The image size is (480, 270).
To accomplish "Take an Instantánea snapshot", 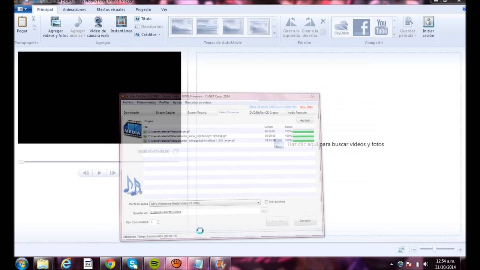I will click(121, 25).
